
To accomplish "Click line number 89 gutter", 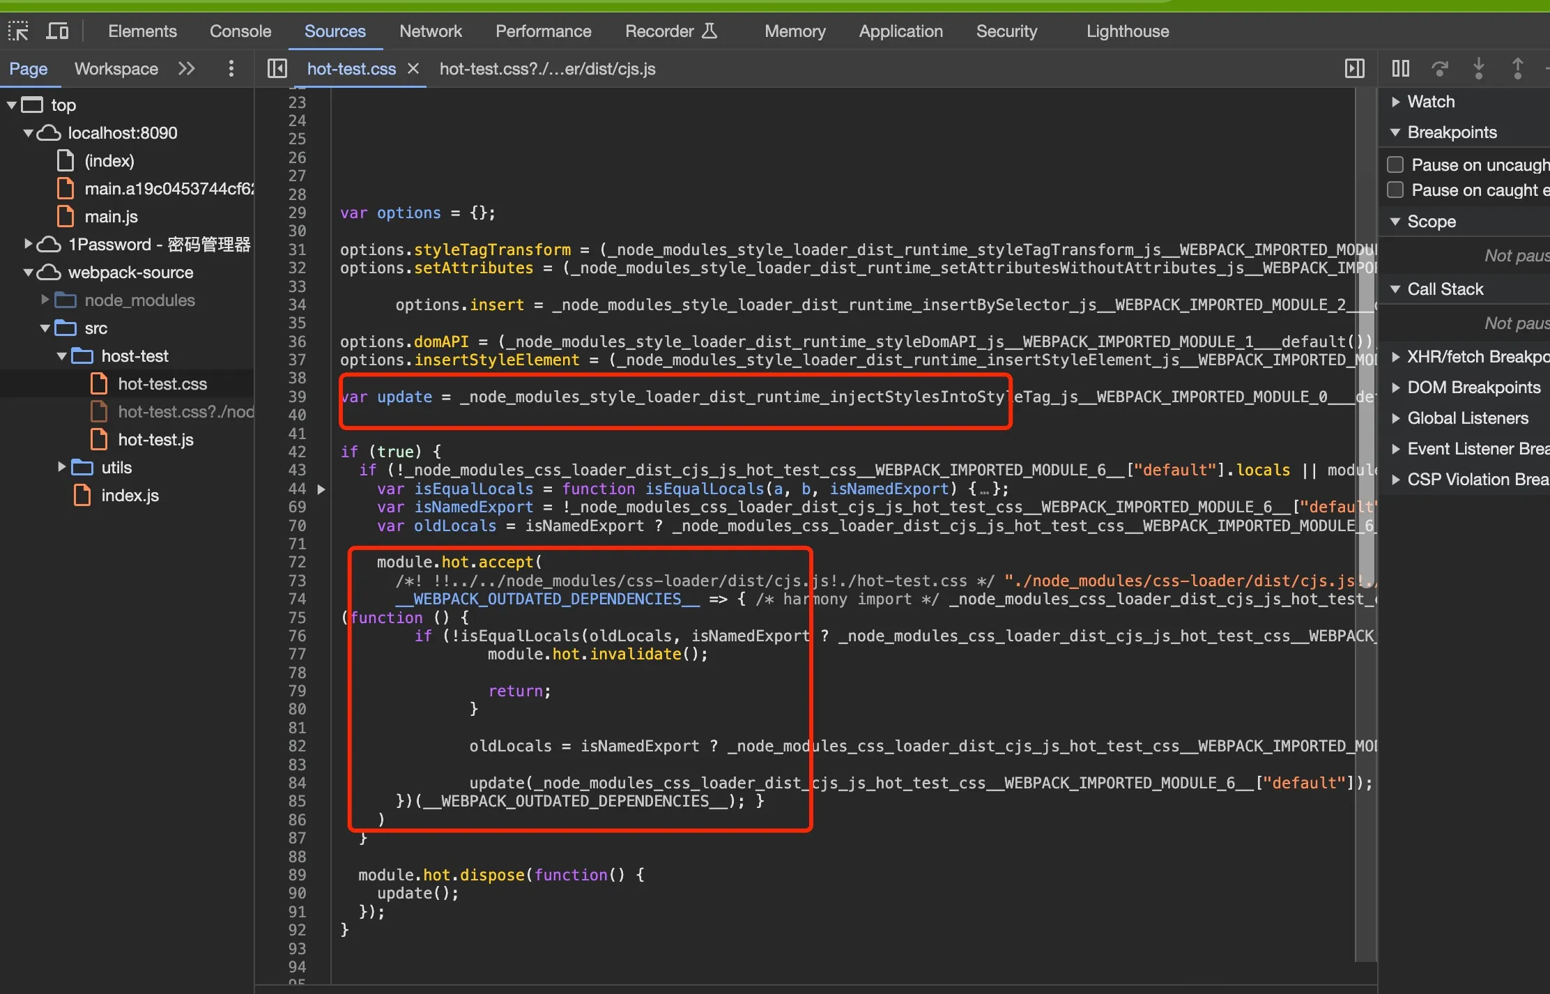I will pyautogui.click(x=297, y=875).
